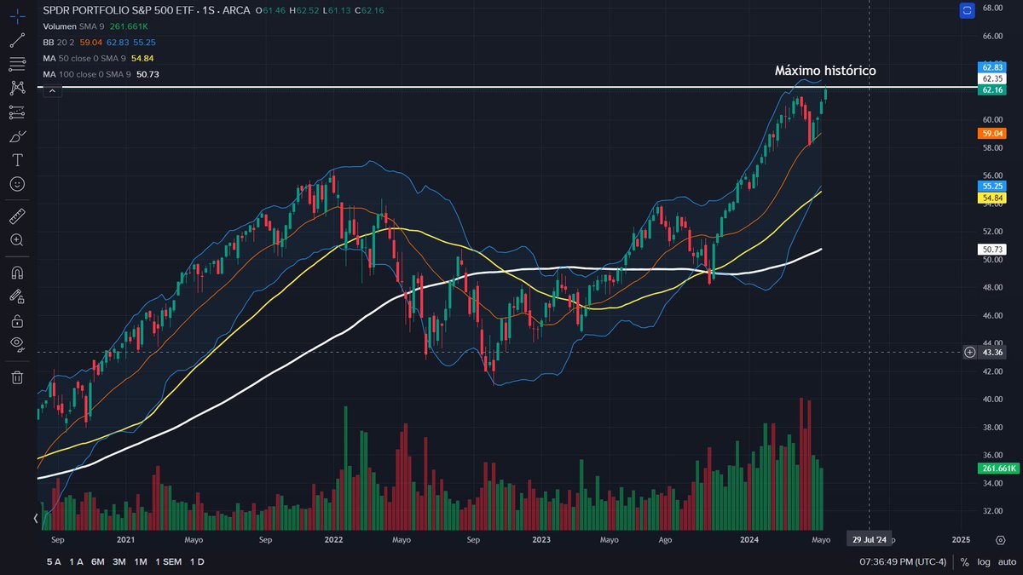This screenshot has height=575, width=1023.
Task: Open the forecasting and measurement tools
Action: point(17,112)
